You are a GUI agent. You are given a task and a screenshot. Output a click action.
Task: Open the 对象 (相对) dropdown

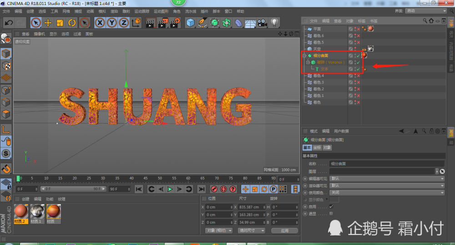pyautogui.click(x=219, y=230)
